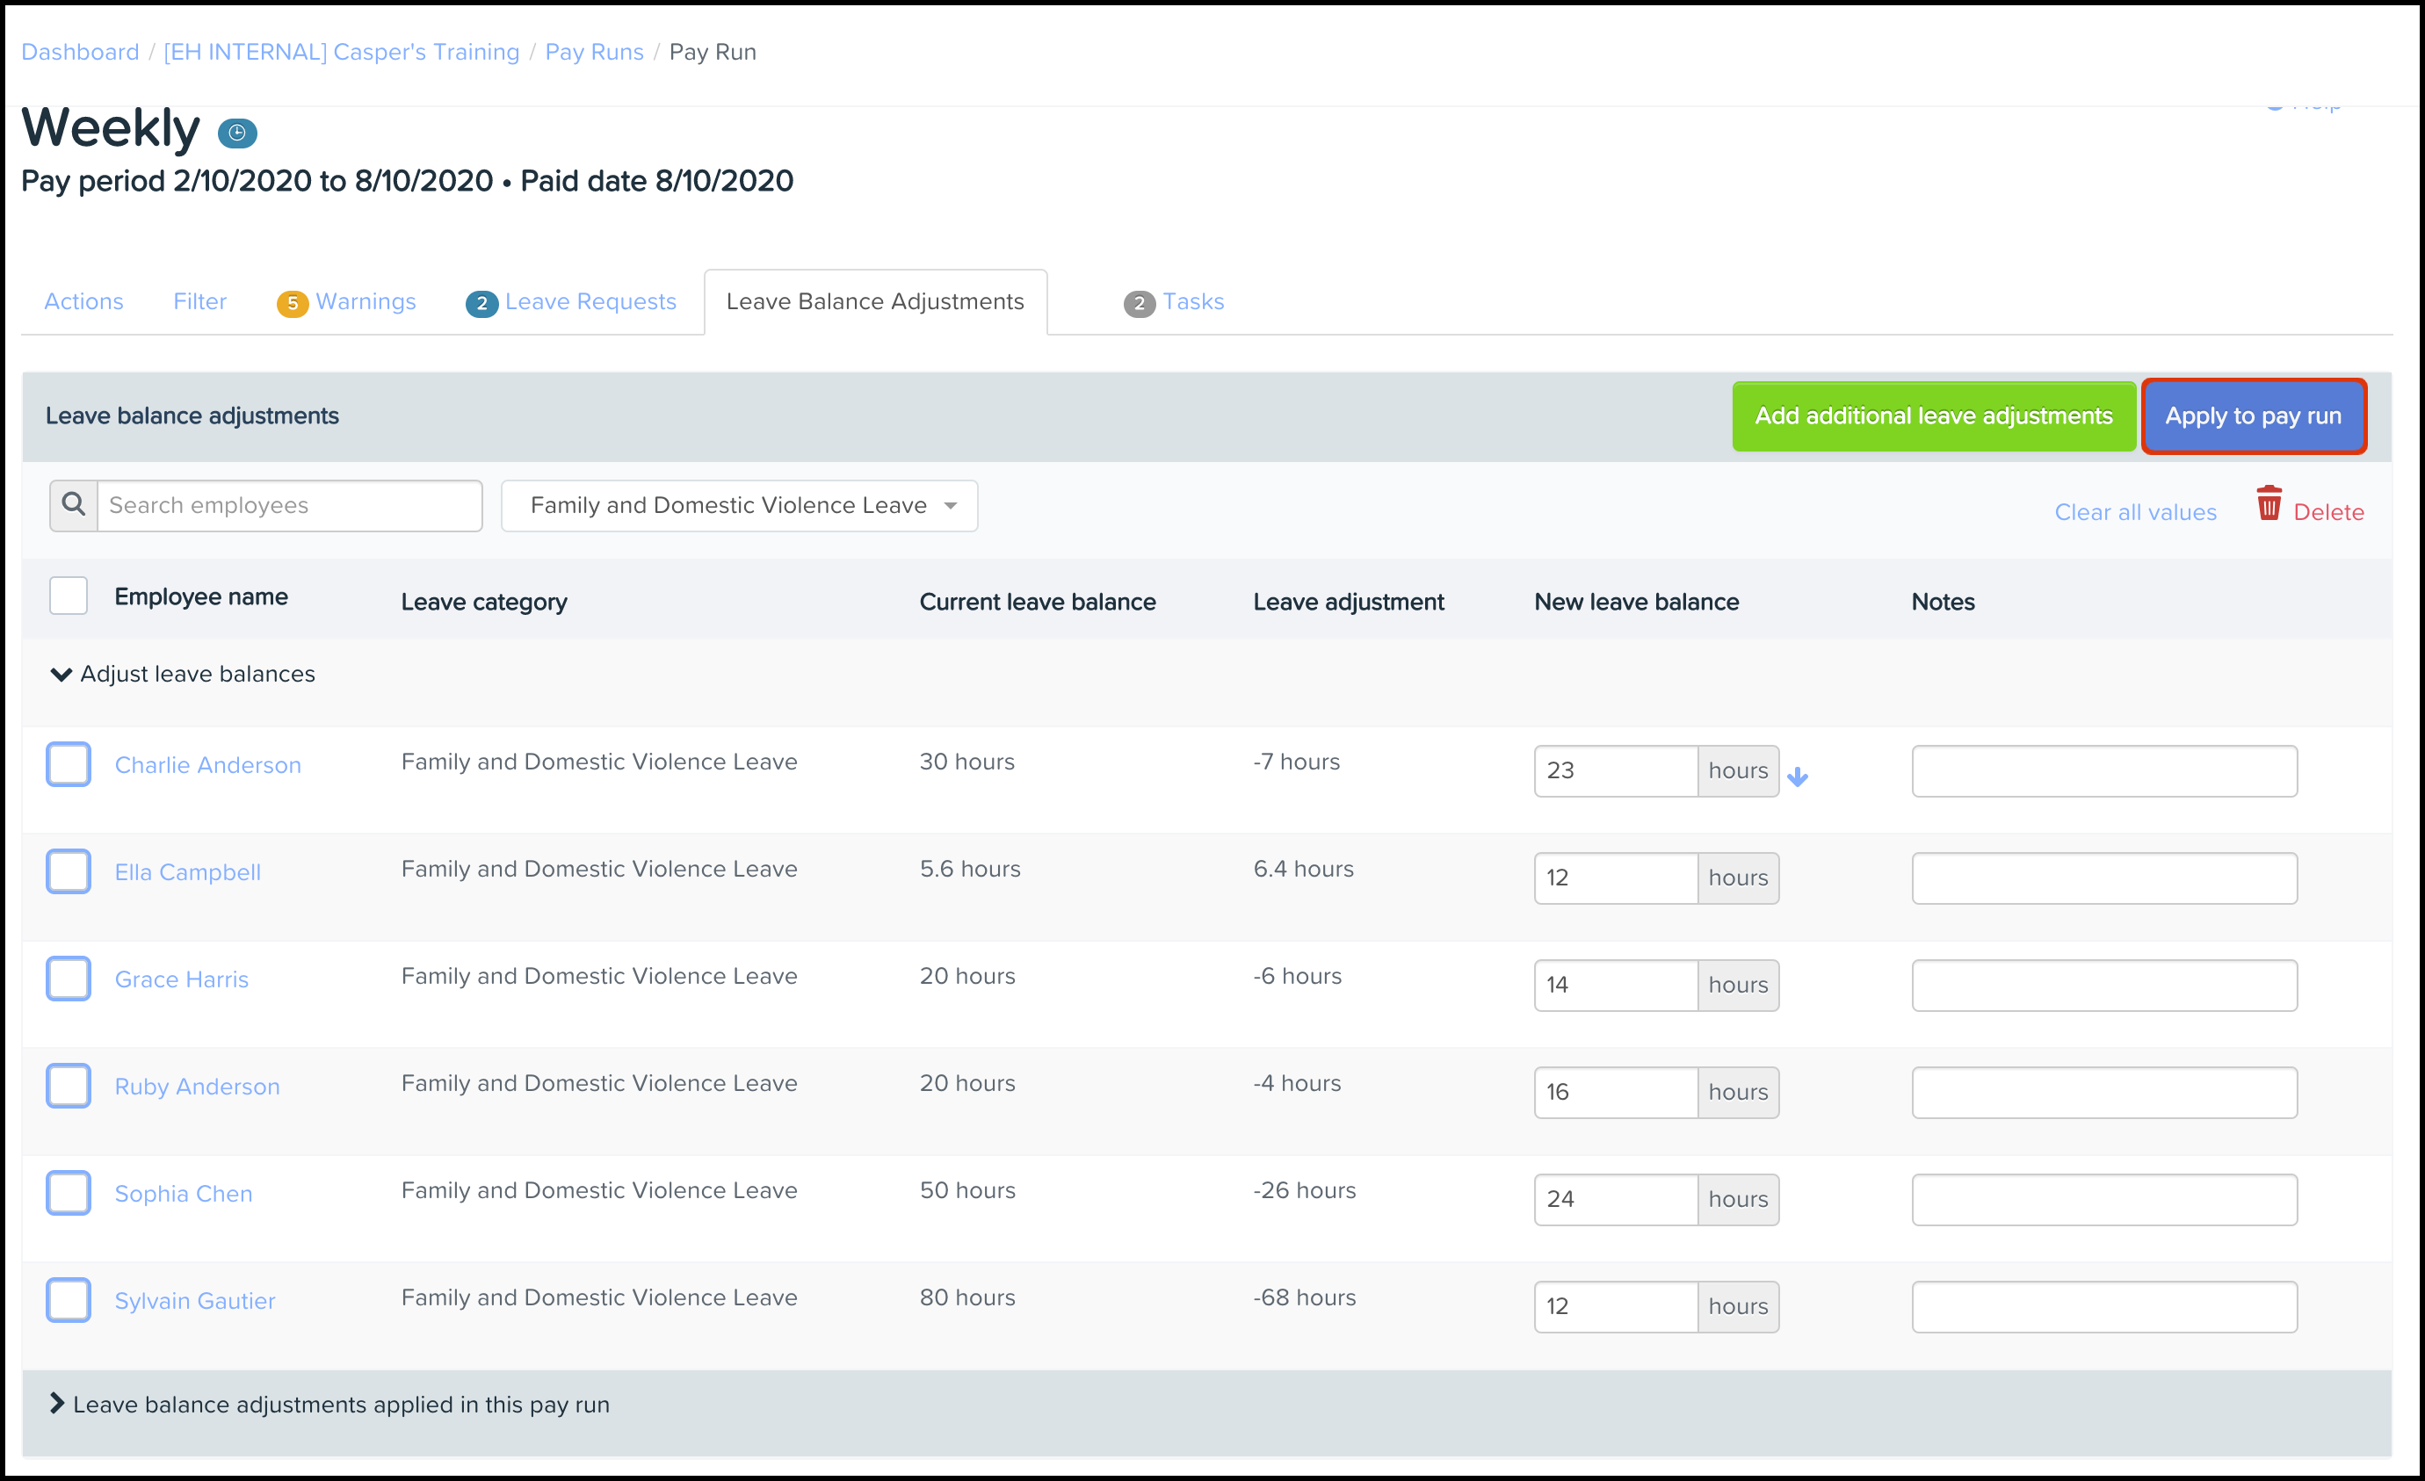The height and width of the screenshot is (1481, 2425).
Task: Open the Family and Domestic Violence Leave dropdown
Action: point(739,506)
